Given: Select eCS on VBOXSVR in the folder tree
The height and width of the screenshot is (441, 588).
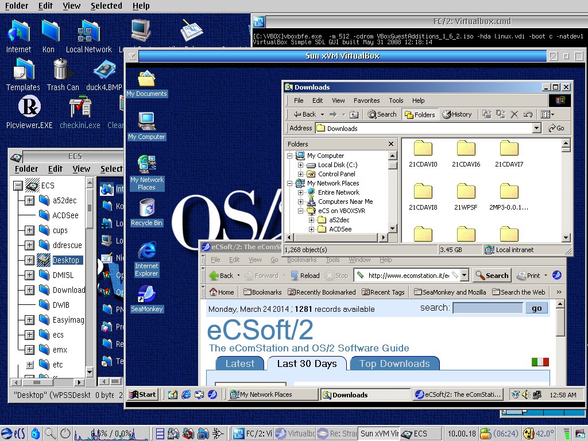Looking at the screenshot, I should tap(342, 211).
